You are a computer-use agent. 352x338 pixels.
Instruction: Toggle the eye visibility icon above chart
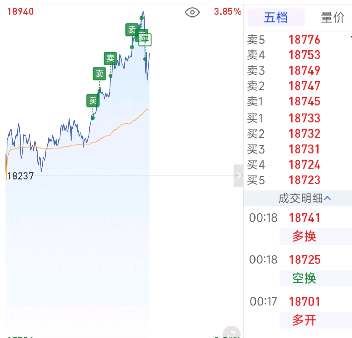tap(192, 13)
